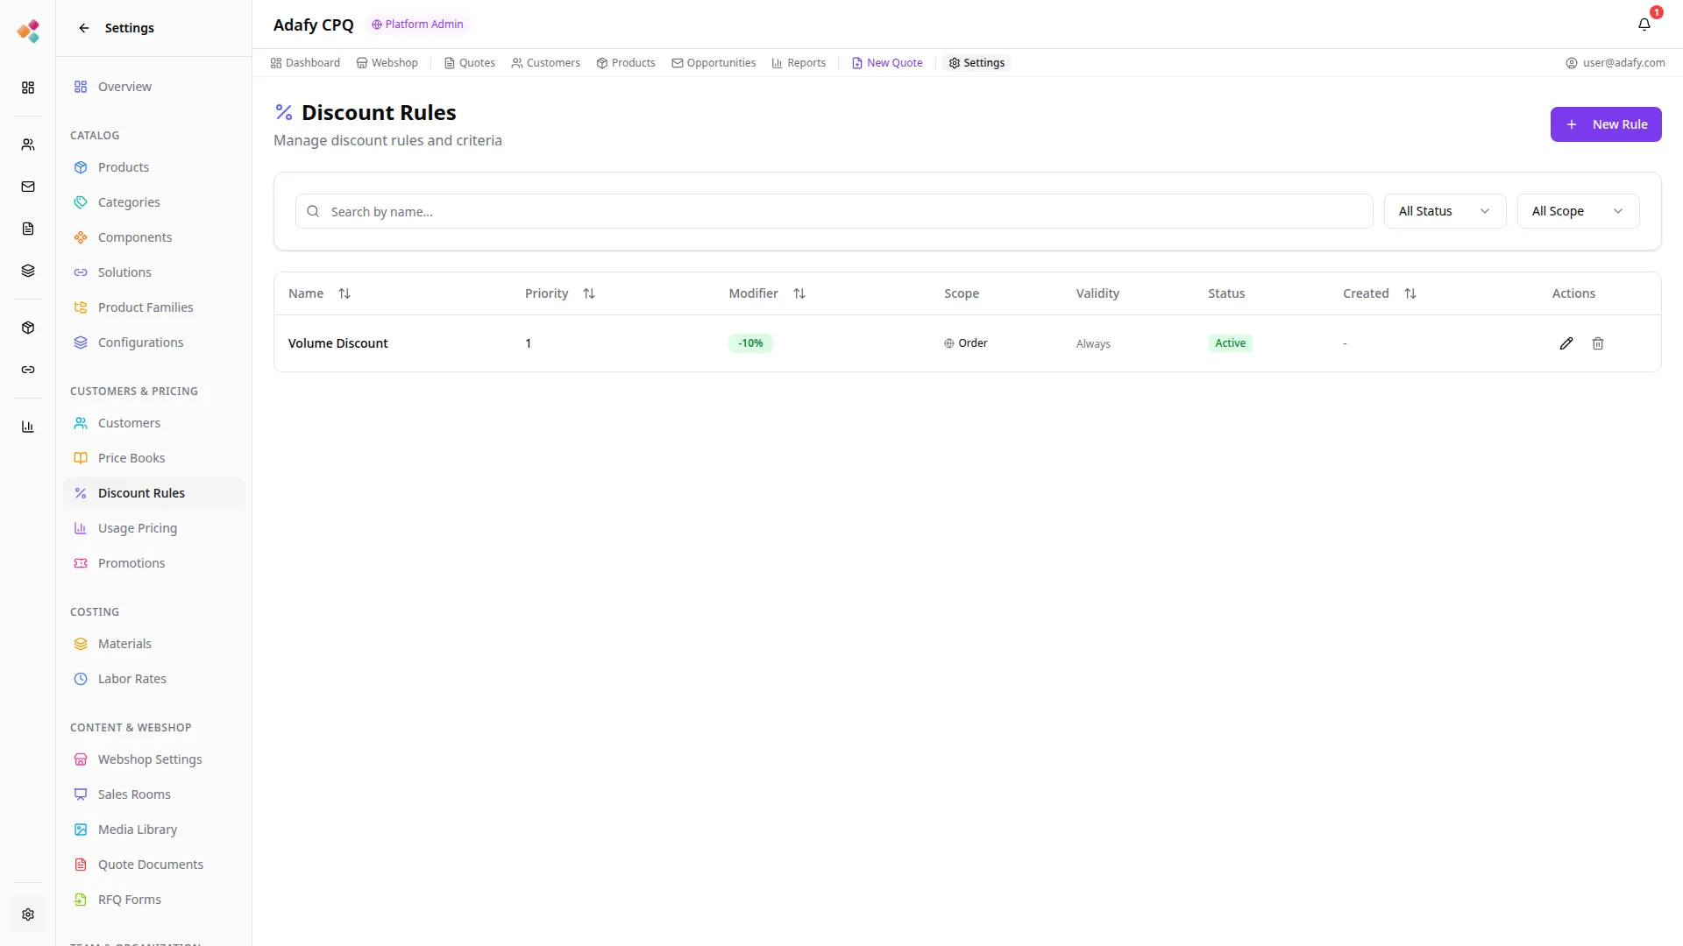Expand the All Scope filter dropdown

tap(1578, 211)
